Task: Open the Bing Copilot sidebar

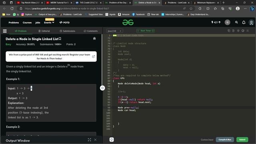Action: tap(252, 8)
